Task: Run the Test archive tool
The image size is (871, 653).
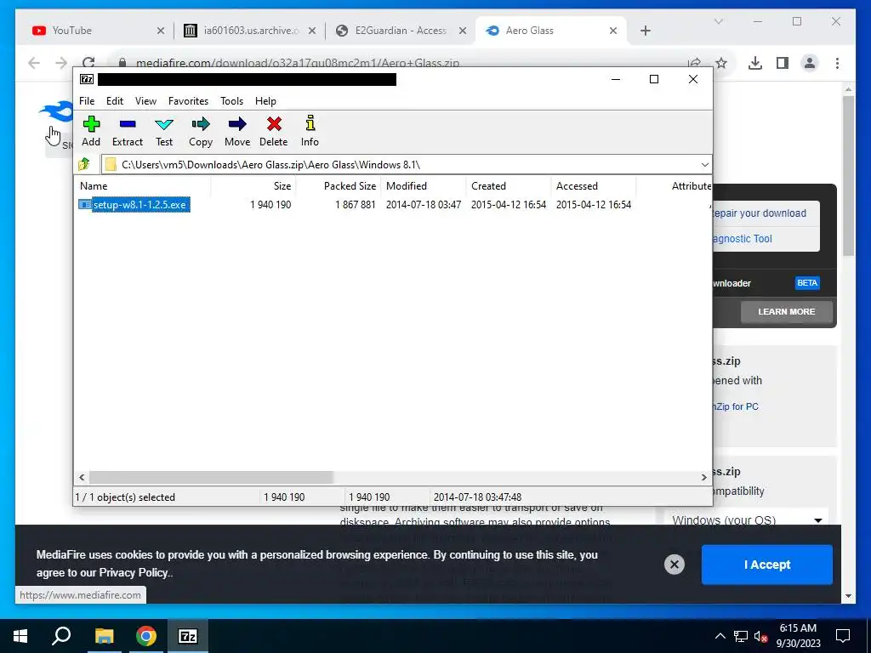Action: pos(164,131)
